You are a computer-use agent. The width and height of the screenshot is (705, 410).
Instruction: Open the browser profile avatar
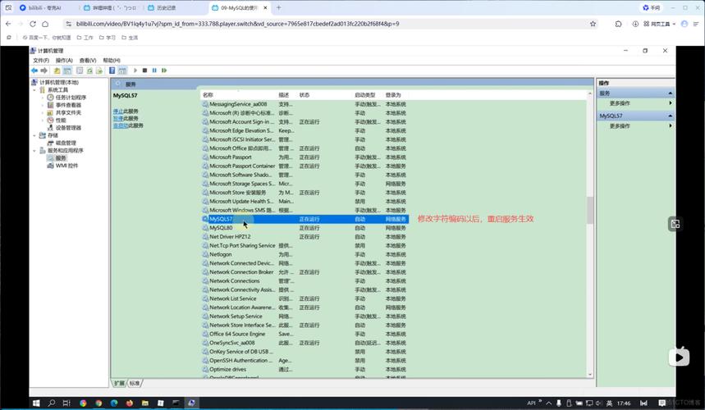coord(684,24)
